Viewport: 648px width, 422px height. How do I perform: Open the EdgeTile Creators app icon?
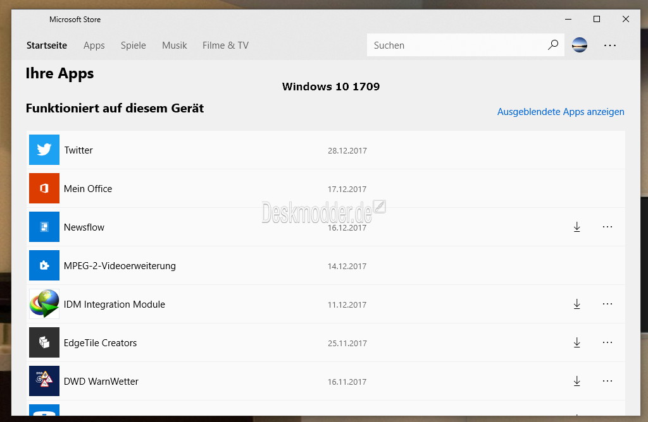coord(44,342)
